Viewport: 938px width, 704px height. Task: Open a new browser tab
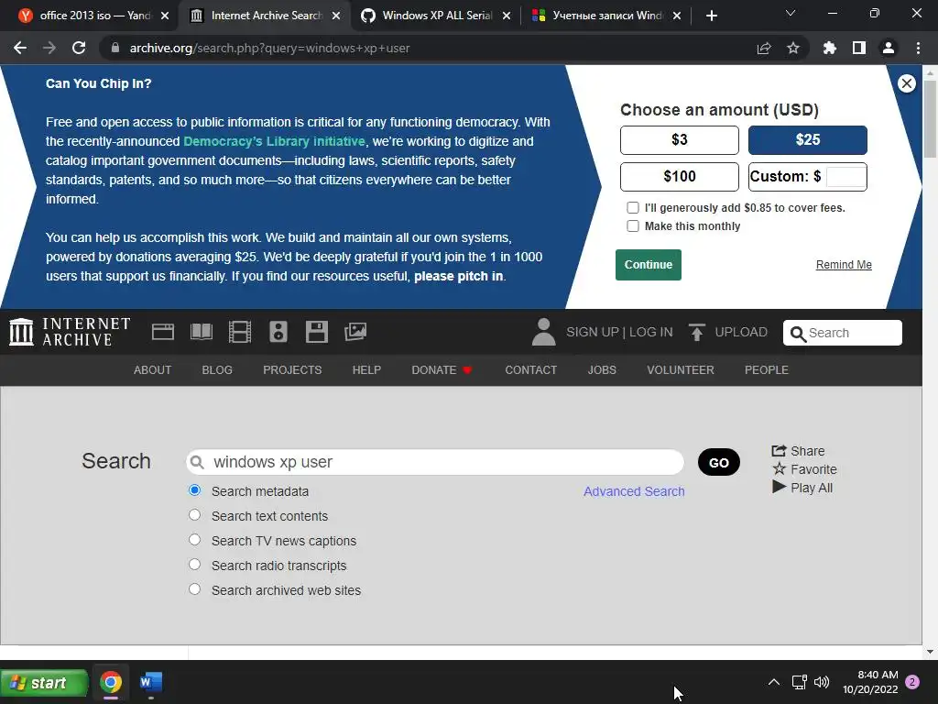click(x=711, y=16)
